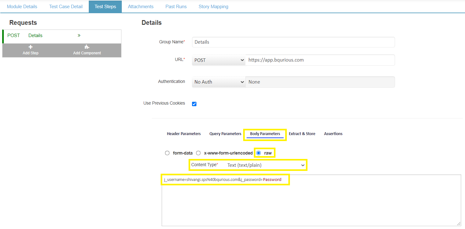Image resolution: width=465 pixels, height=229 pixels.
Task: Click the Group Name input field
Action: [x=293, y=42]
